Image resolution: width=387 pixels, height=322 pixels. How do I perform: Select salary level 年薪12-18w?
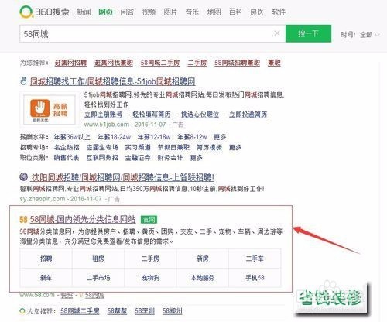pyautogui.click(x=154, y=137)
